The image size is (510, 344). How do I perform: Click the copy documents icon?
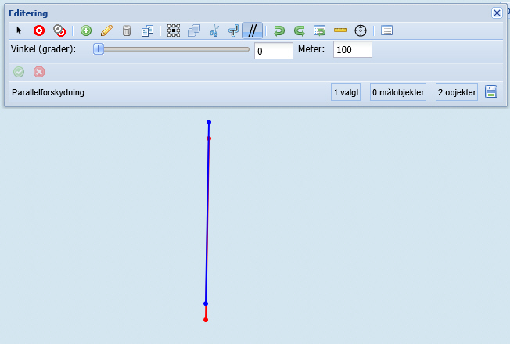tap(147, 31)
